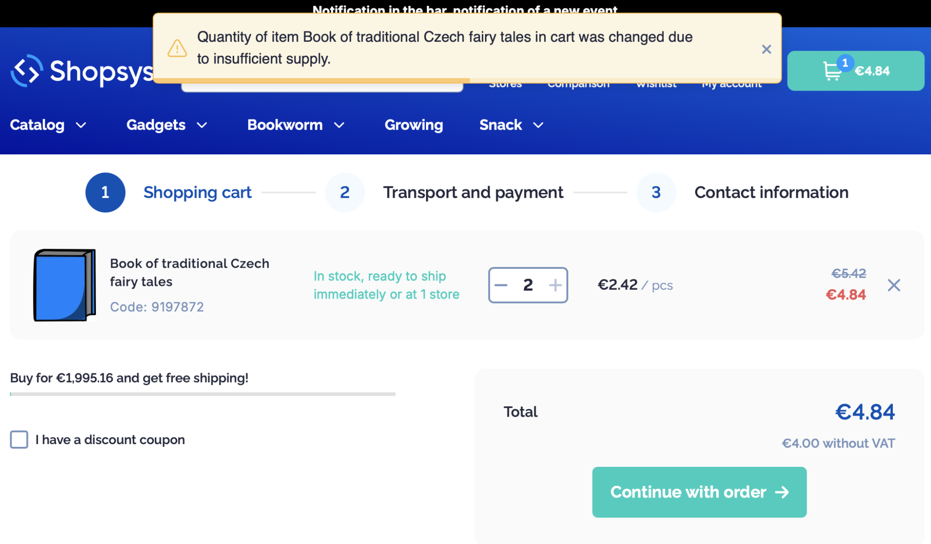Open the Snack menu item
This screenshot has width=931, height=544.
(x=501, y=125)
